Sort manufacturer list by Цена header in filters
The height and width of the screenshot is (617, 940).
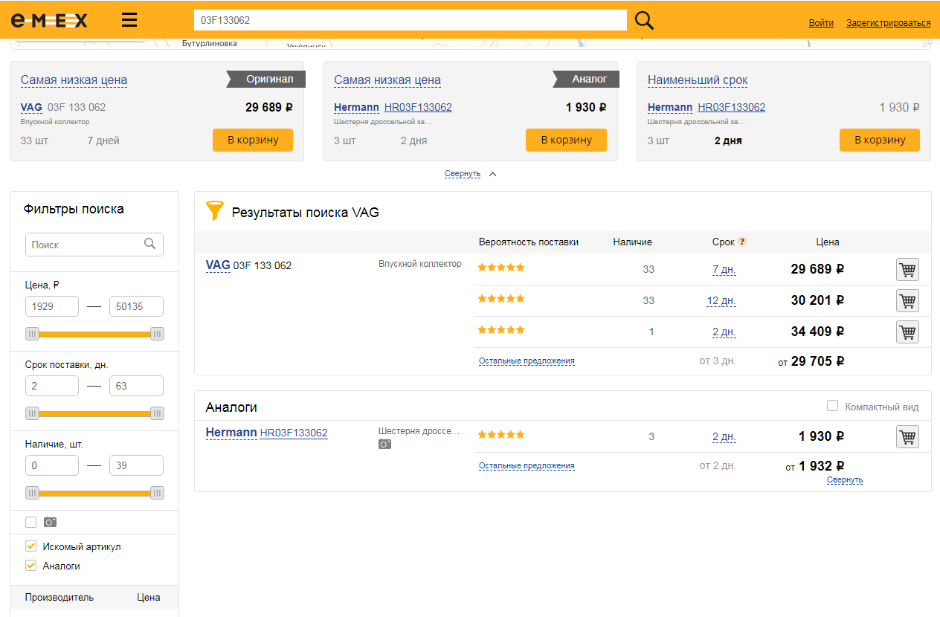coord(149,597)
